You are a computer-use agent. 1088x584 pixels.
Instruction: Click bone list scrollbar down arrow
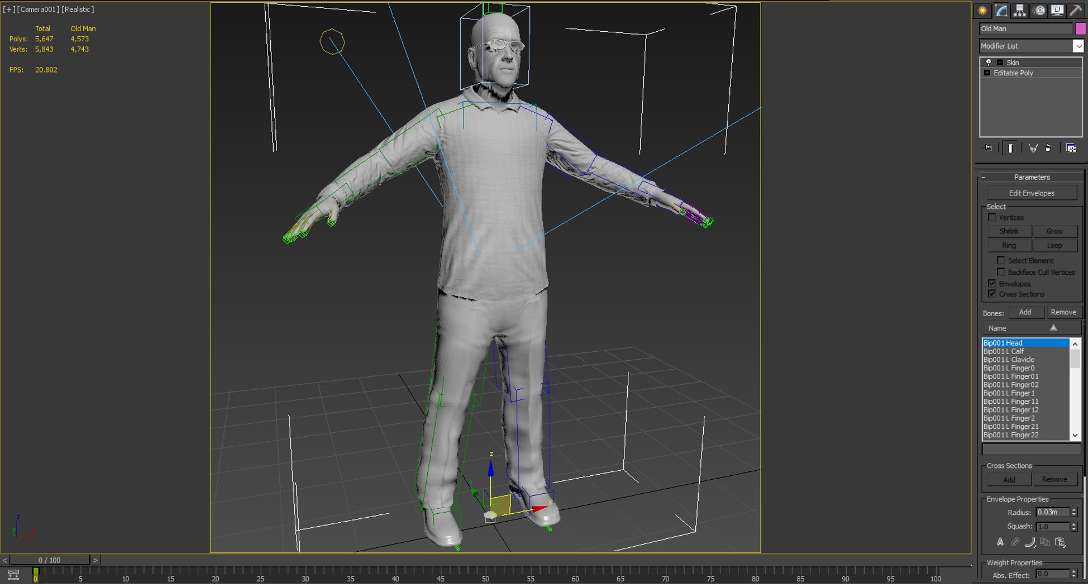(1075, 435)
